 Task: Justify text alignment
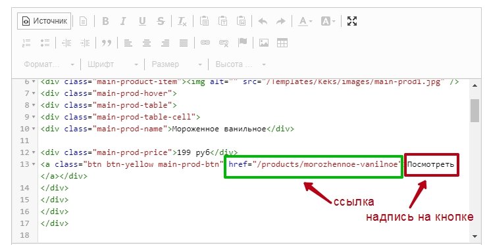click(184, 43)
